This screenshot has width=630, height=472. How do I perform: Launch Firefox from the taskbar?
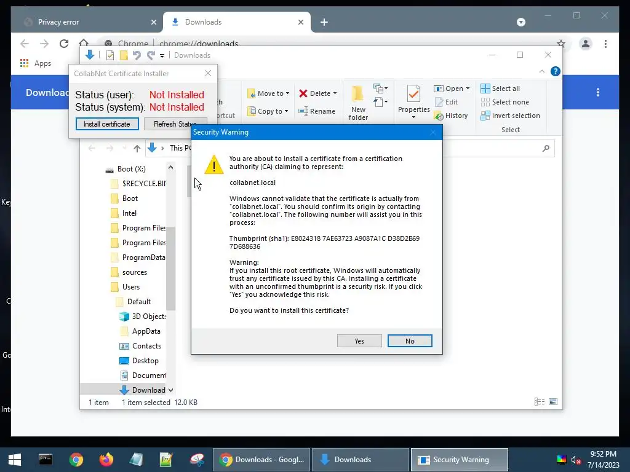[x=106, y=460]
